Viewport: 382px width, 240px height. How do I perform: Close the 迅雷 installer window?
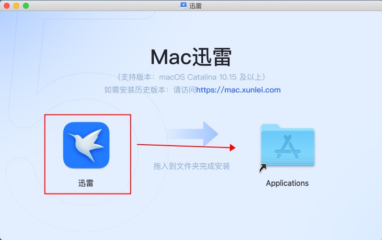(x=7, y=6)
